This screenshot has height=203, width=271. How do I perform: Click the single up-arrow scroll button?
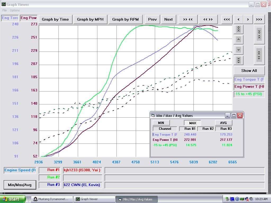(x=238, y=40)
